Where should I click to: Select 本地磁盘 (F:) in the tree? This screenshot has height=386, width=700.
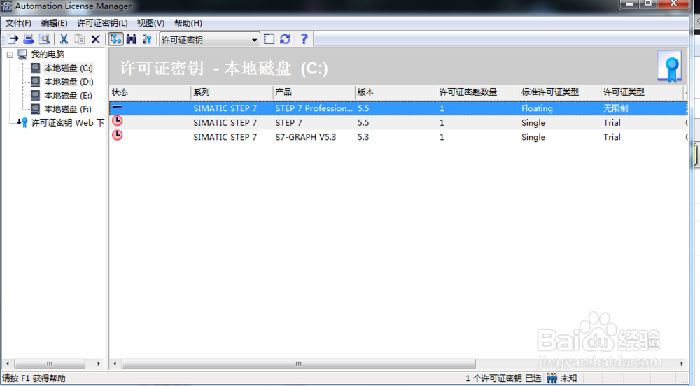[67, 109]
